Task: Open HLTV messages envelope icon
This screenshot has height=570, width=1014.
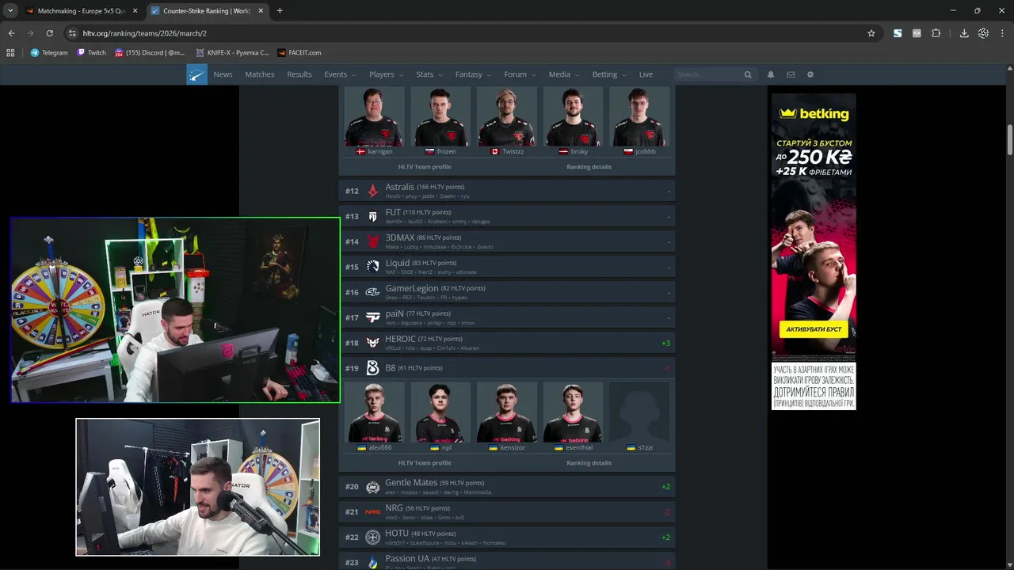Action: (791, 74)
